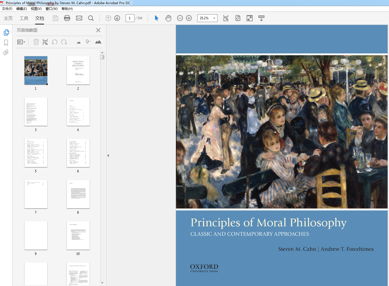Reduce thumbnail size small mountain icon
The width and height of the screenshot is (389, 286).
click(x=79, y=42)
